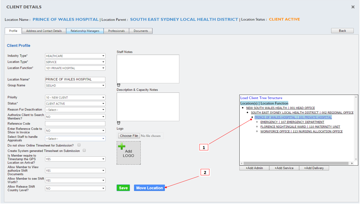This screenshot has width=360, height=204.
Task: Open Allow Member to see Shift Worth dropdown
Action: [x=75, y=181]
